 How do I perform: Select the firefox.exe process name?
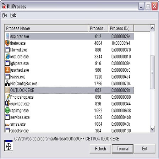(18, 43)
